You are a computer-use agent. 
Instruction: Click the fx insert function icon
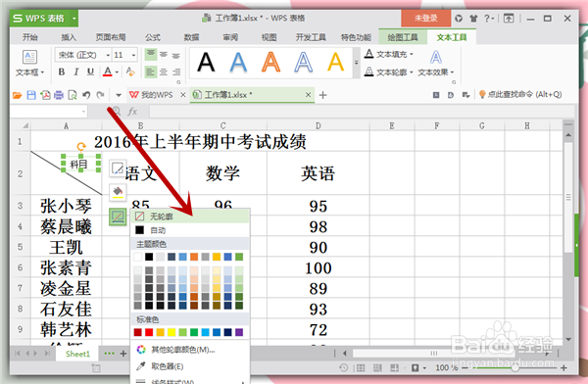pyautogui.click(x=132, y=112)
